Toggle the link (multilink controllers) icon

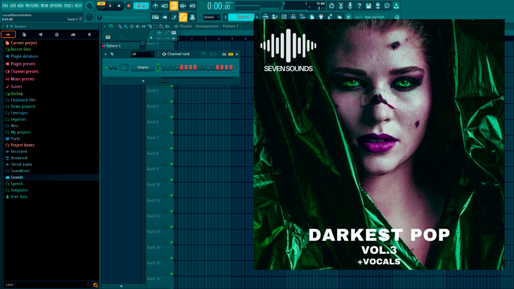[183, 17]
